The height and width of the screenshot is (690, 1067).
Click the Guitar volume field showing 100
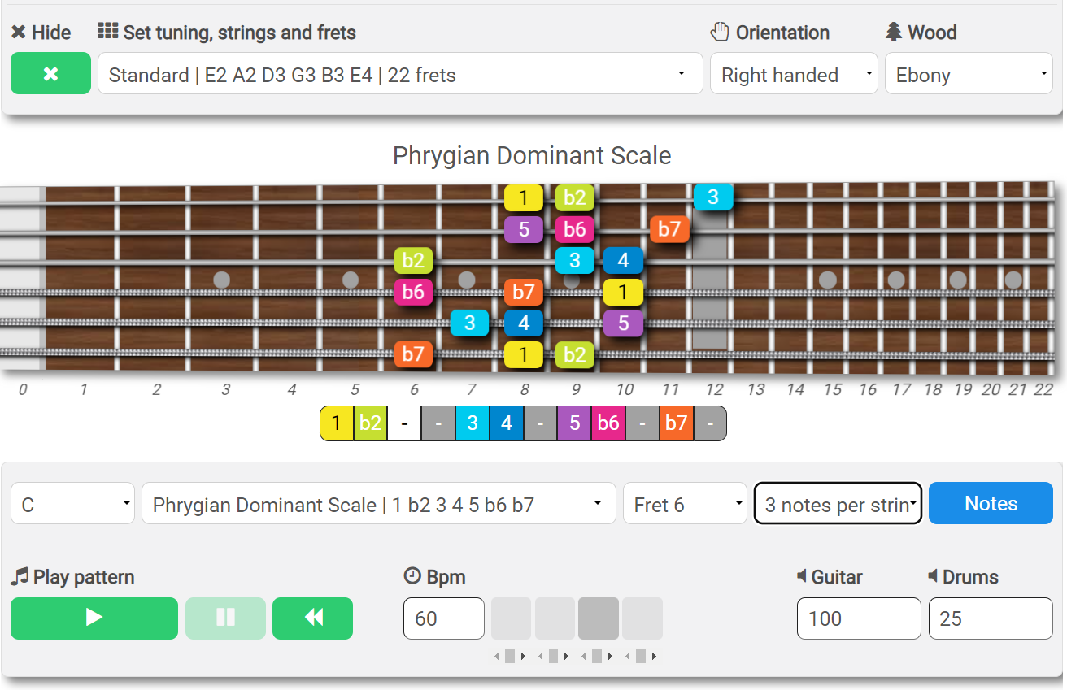859,618
